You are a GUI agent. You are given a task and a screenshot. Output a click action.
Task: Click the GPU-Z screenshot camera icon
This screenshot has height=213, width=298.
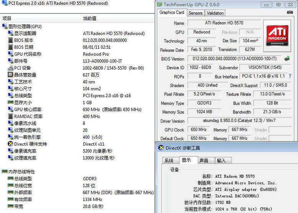[290, 12]
